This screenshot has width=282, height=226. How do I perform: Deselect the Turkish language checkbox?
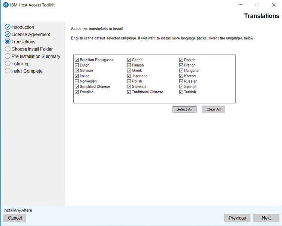181,92
